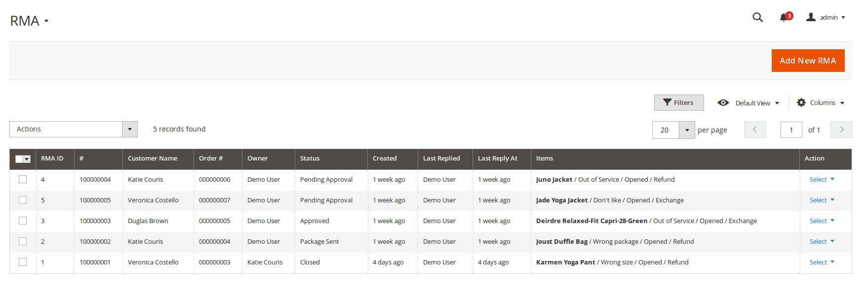Check the row for RMA 100000004
Viewport: 864px width, 294px height.
click(23, 179)
